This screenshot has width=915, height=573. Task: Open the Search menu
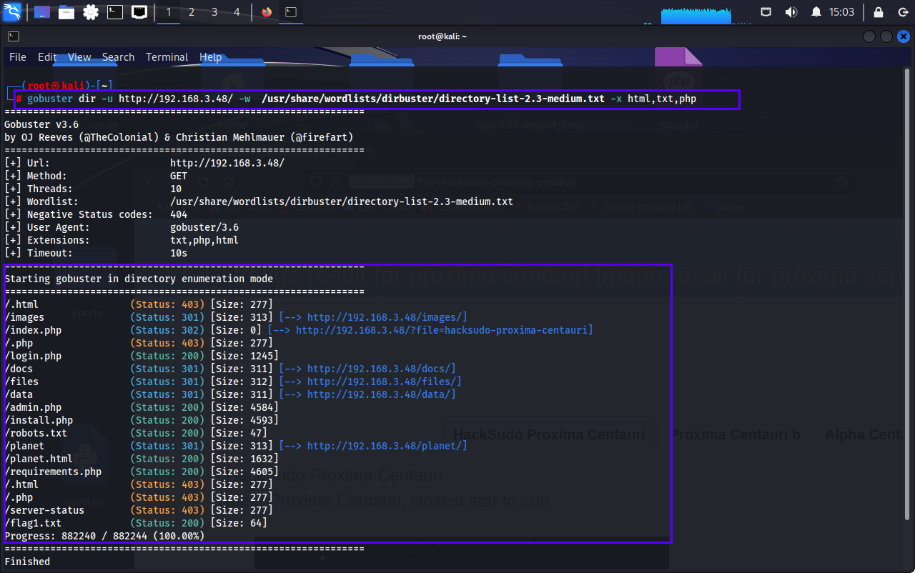(118, 57)
